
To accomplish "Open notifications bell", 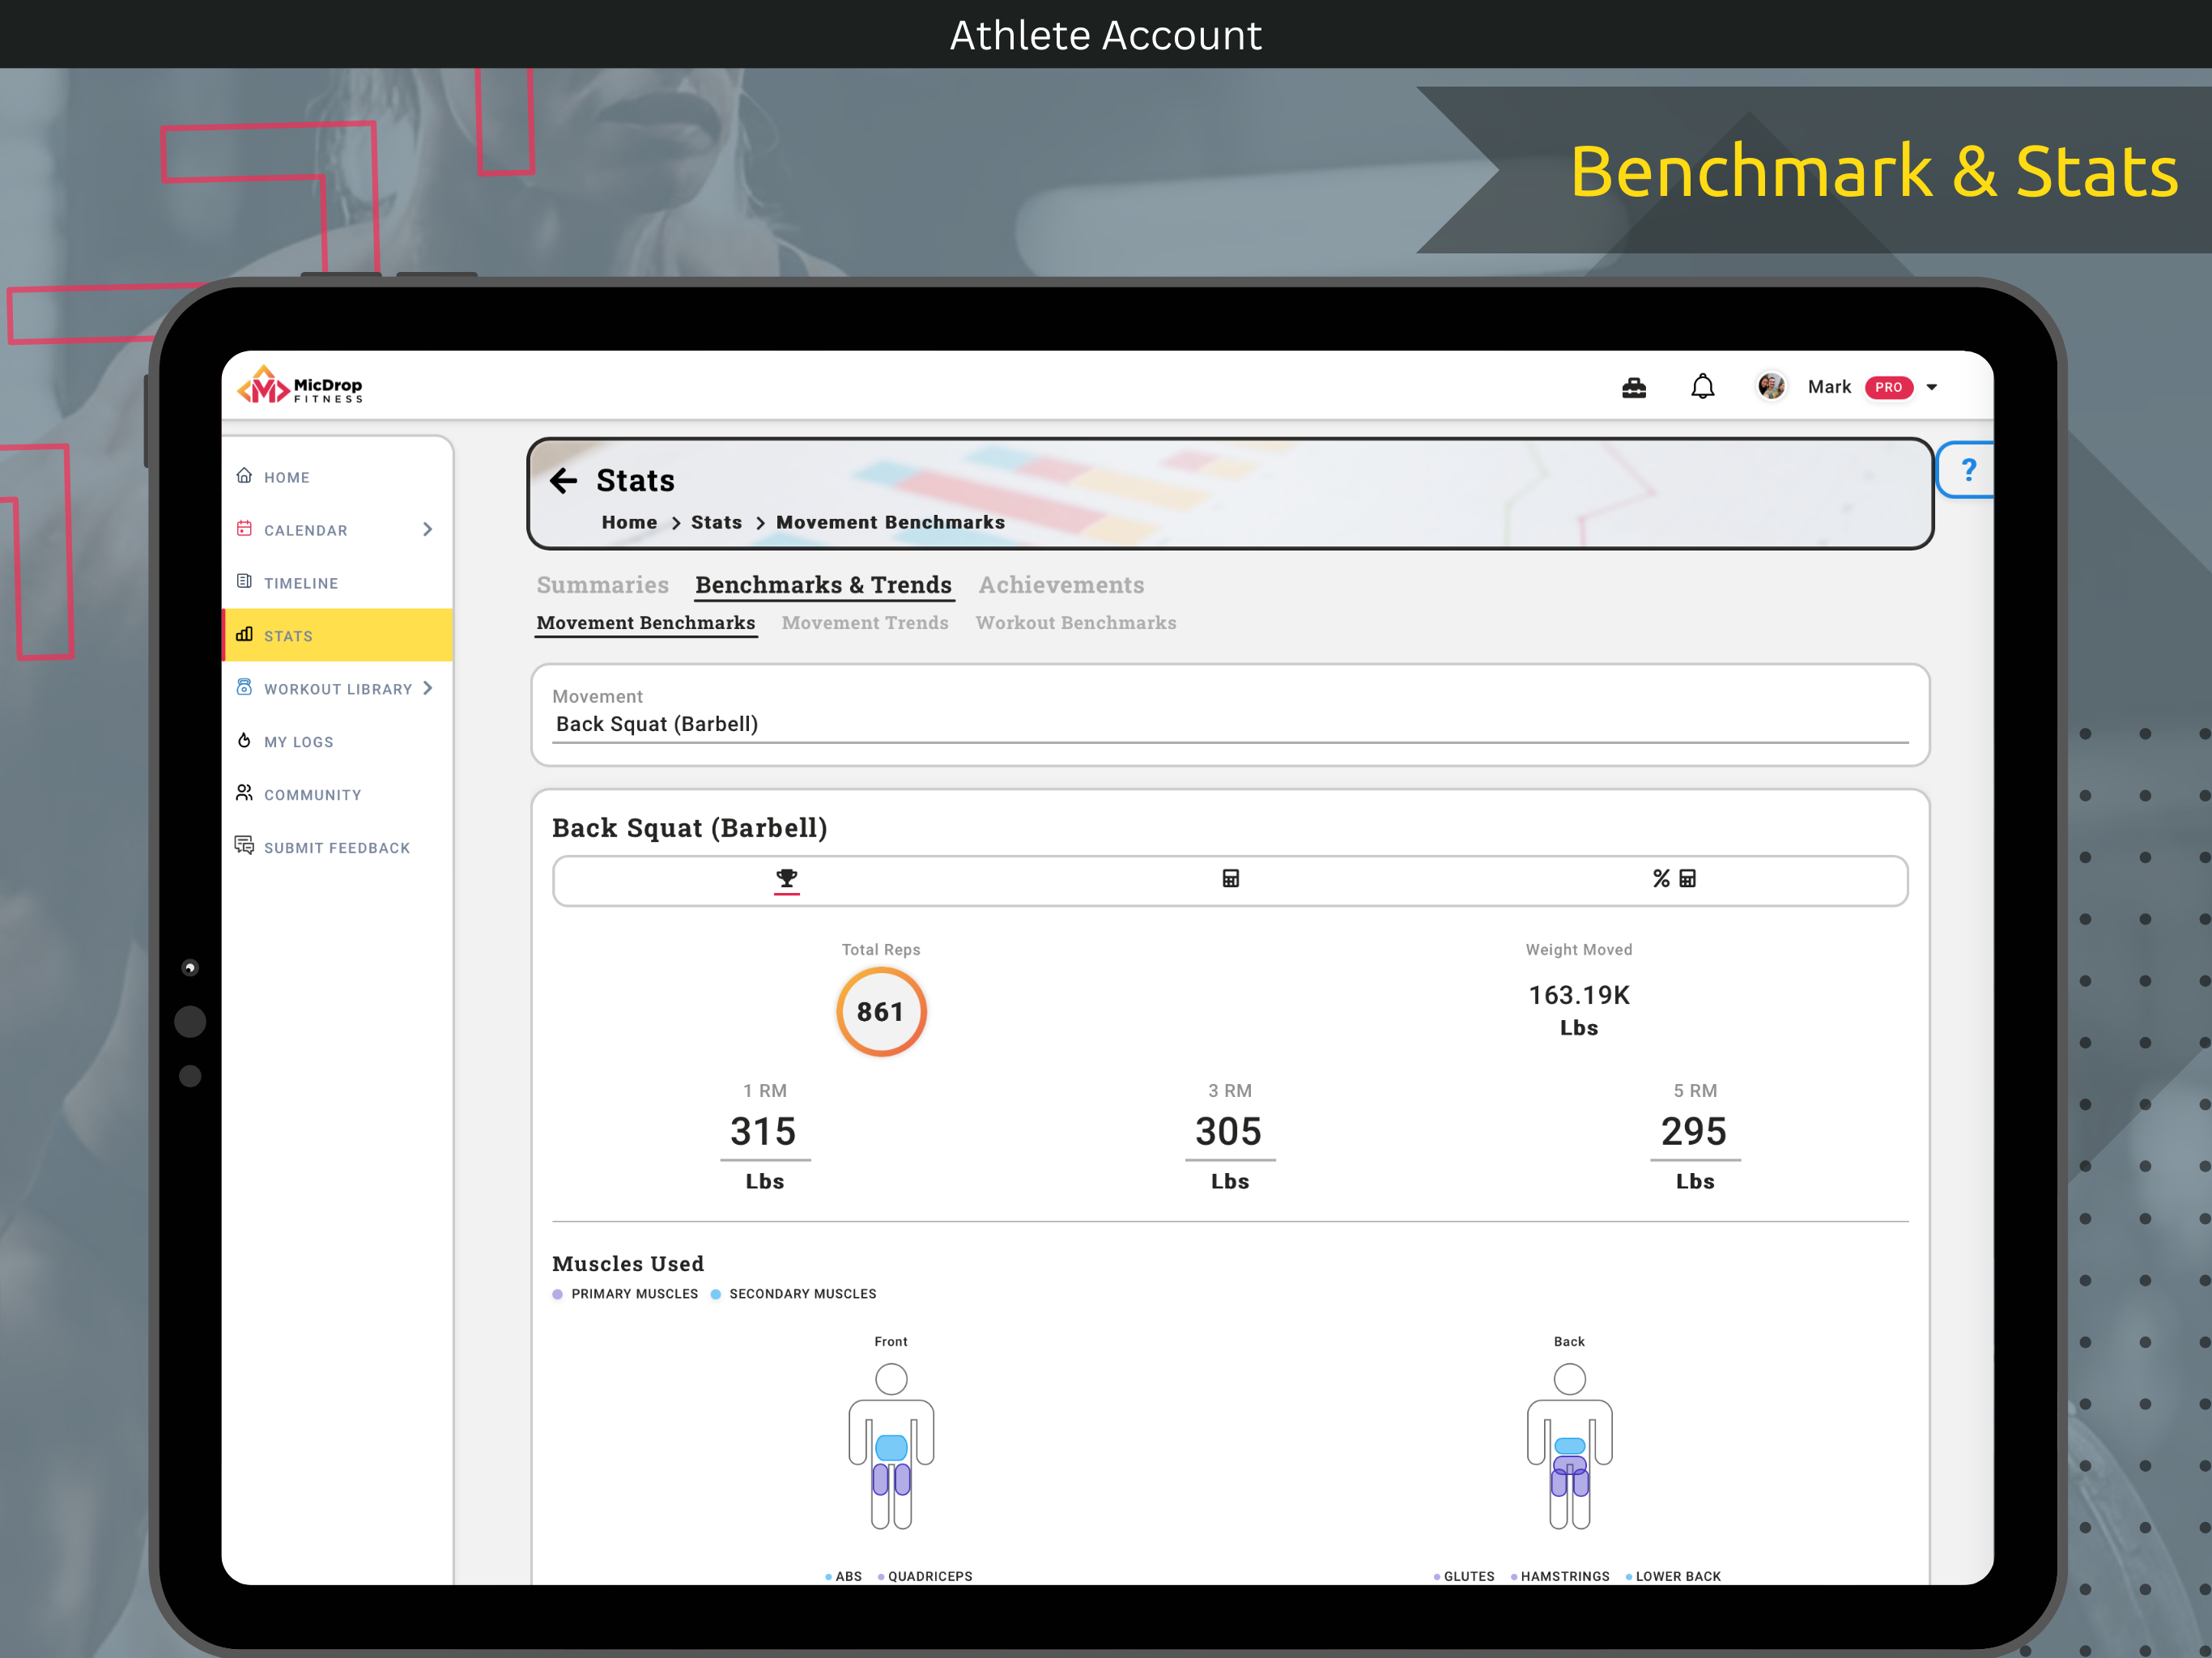I will 1702,386.
